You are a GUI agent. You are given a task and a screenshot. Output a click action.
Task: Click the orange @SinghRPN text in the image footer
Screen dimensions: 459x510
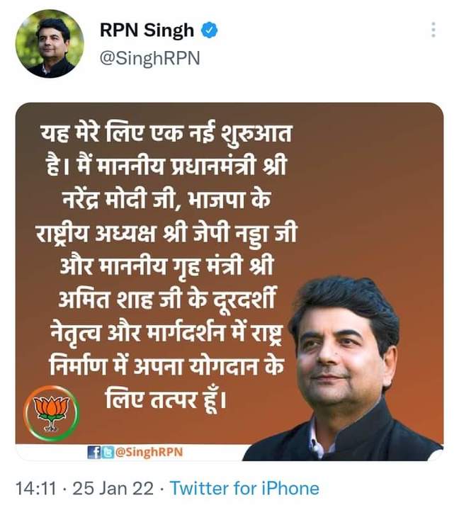point(149,452)
